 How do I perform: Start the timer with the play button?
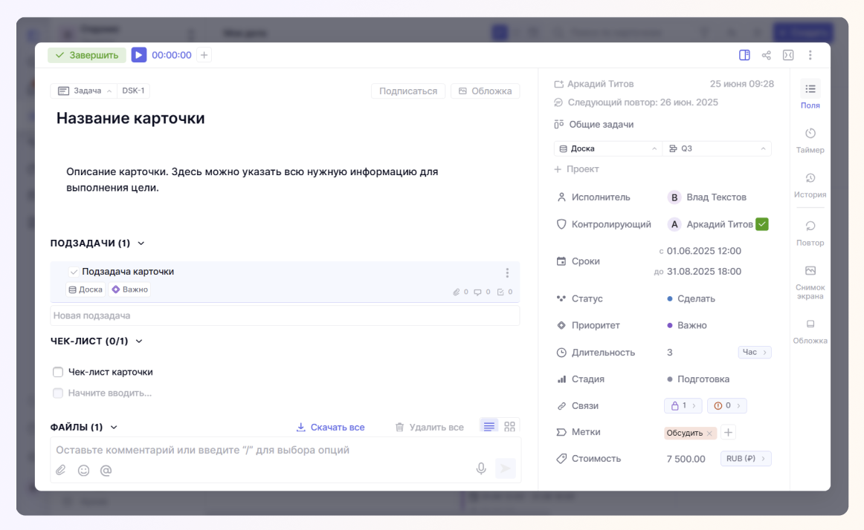pyautogui.click(x=139, y=55)
